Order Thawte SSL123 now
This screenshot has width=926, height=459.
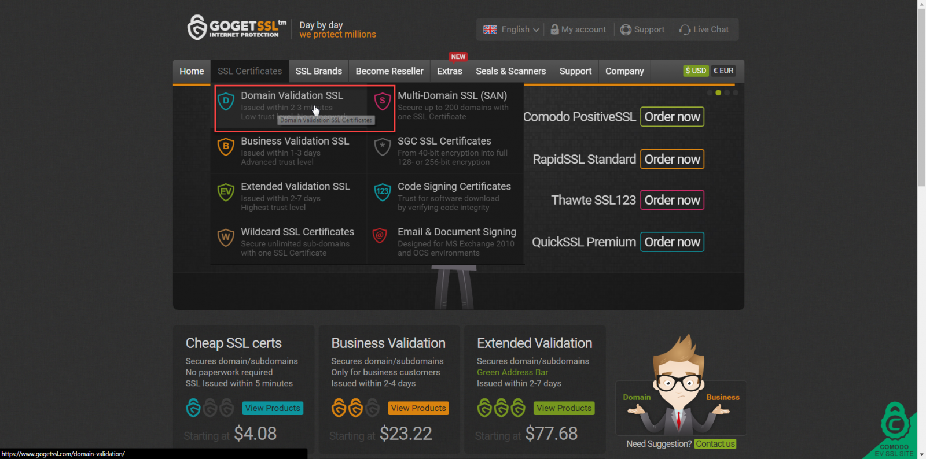coord(672,200)
